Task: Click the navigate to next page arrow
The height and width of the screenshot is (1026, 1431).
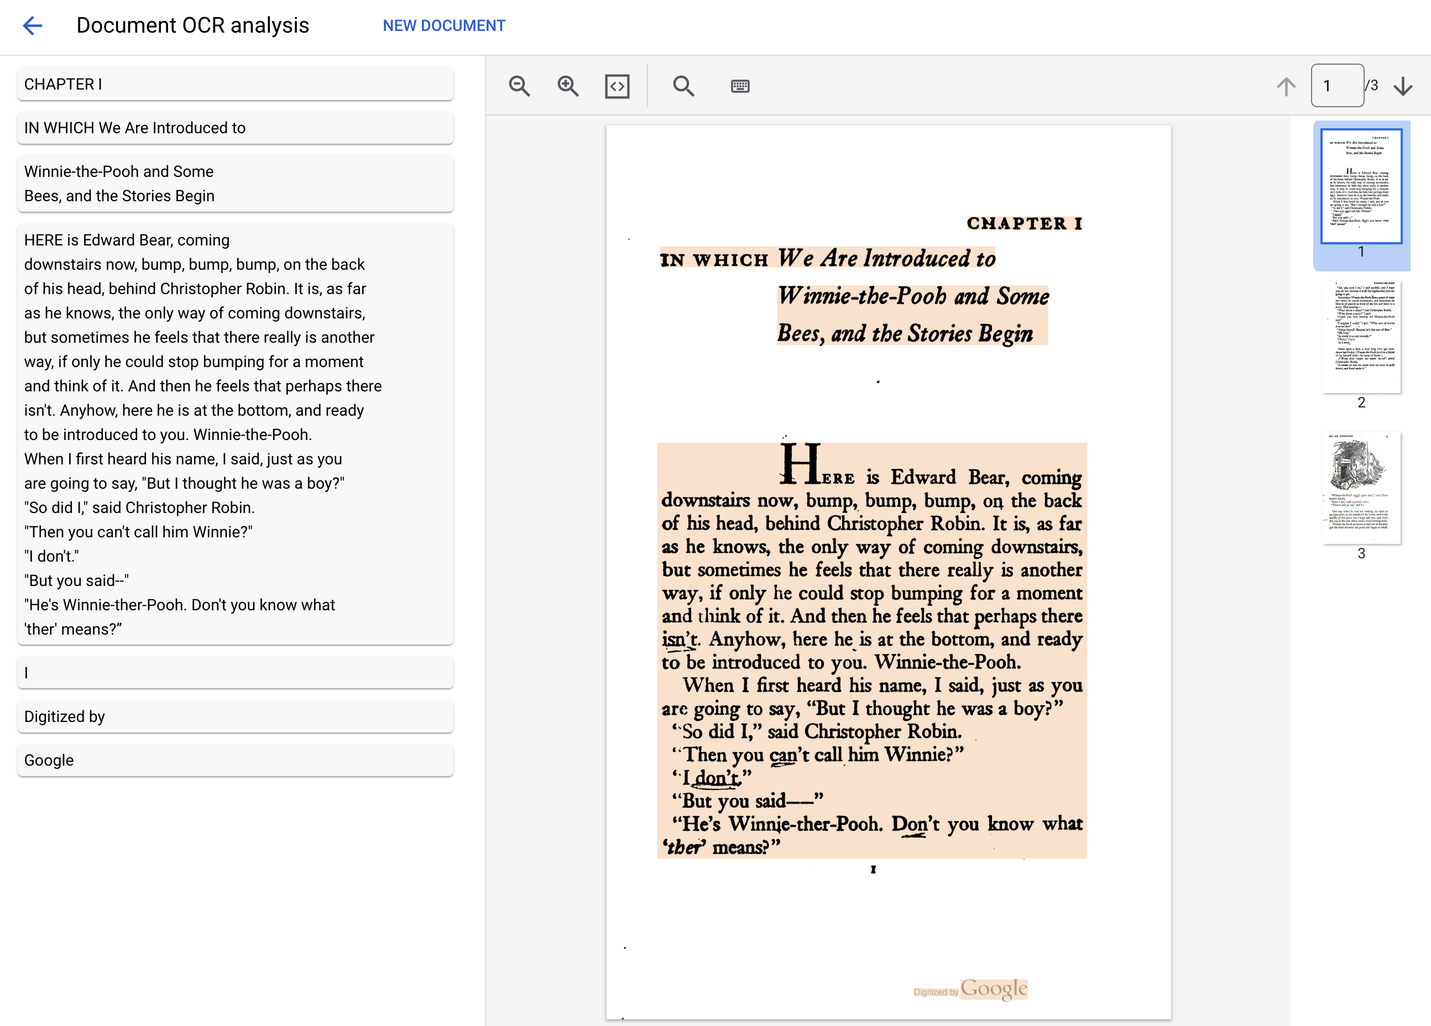Action: [x=1408, y=86]
